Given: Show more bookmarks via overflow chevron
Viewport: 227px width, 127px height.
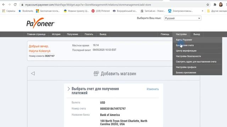Looking at the screenshot, I should click(203, 11).
